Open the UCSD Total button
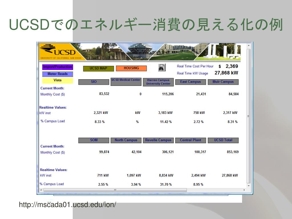292x219 pixels. [x=223, y=140]
